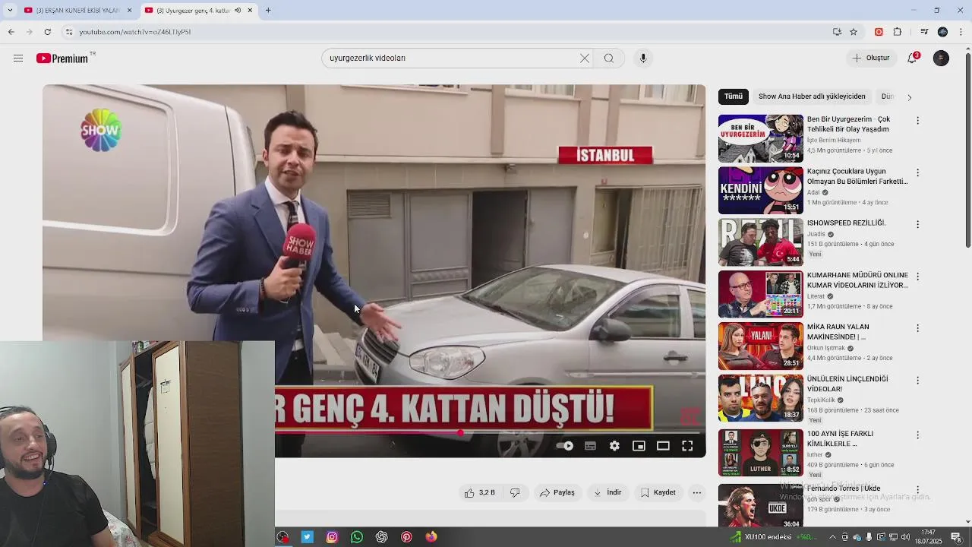The image size is (972, 547).
Task: Open more actions ellipsis under video
Action: coord(696,492)
